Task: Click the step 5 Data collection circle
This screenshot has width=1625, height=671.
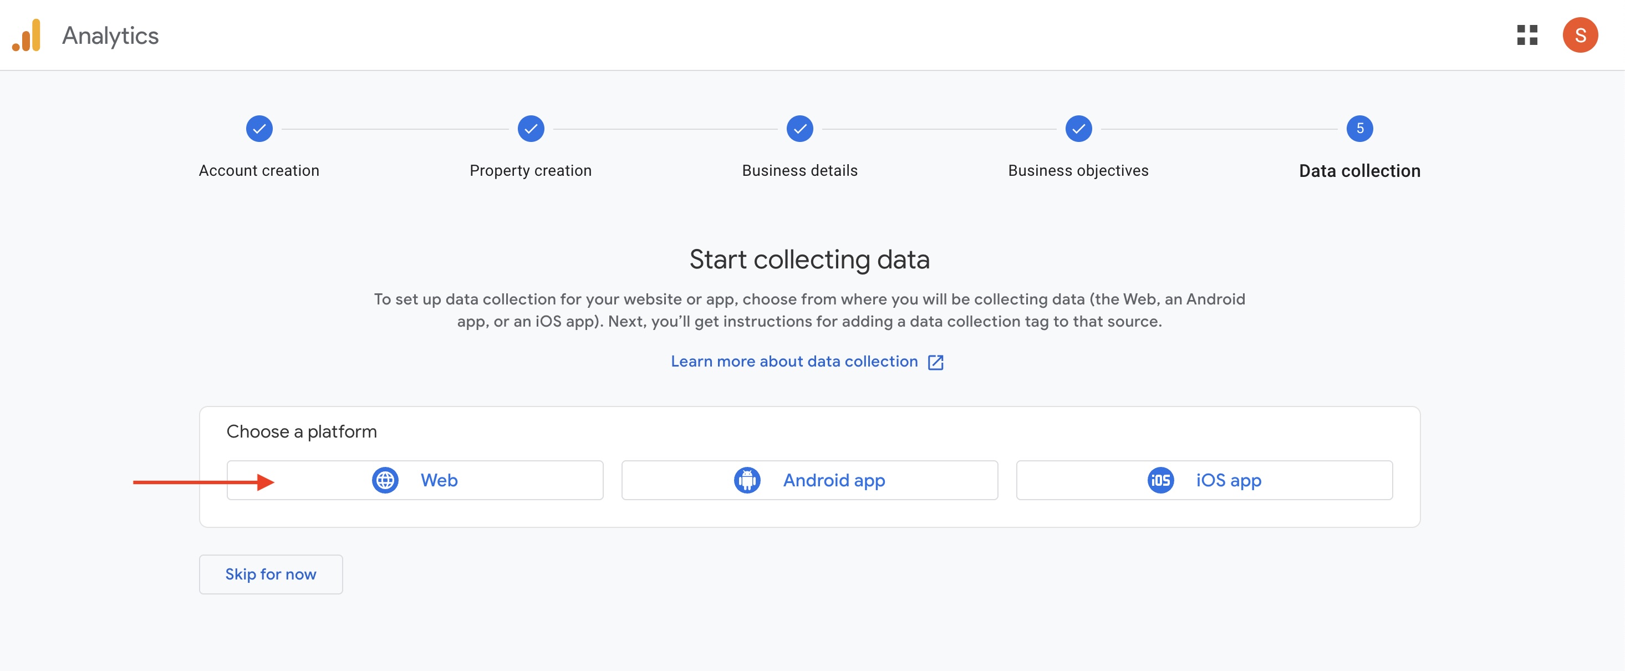Action: pyautogui.click(x=1359, y=129)
